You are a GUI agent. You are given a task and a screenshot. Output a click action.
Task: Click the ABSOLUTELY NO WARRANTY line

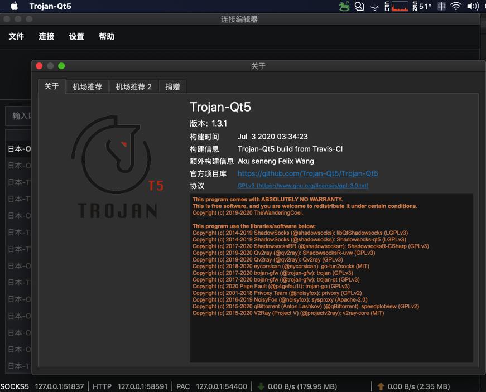coord(267,199)
